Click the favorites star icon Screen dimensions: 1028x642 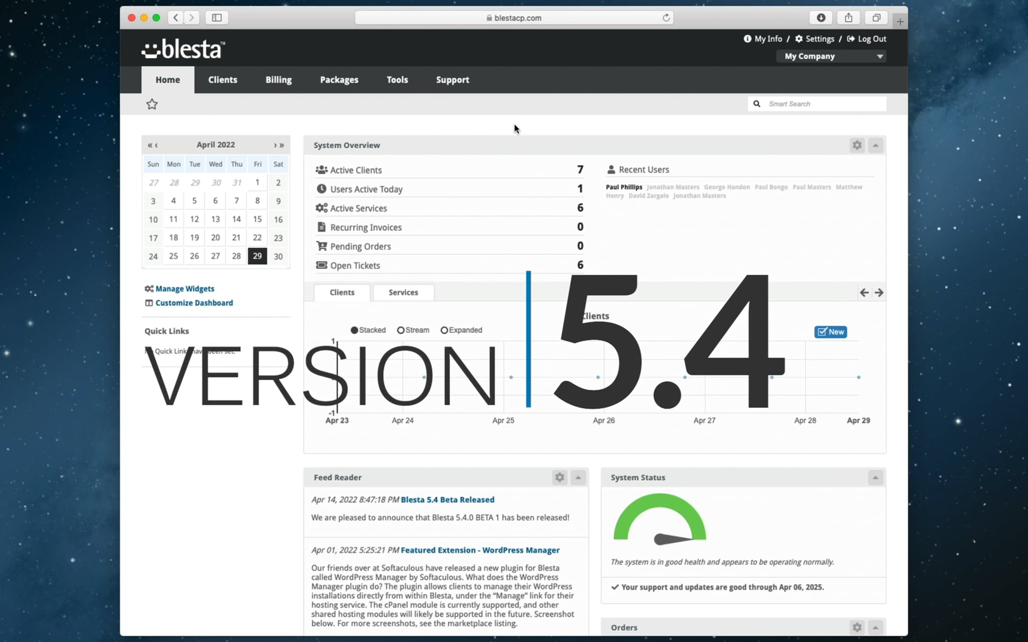pos(152,104)
